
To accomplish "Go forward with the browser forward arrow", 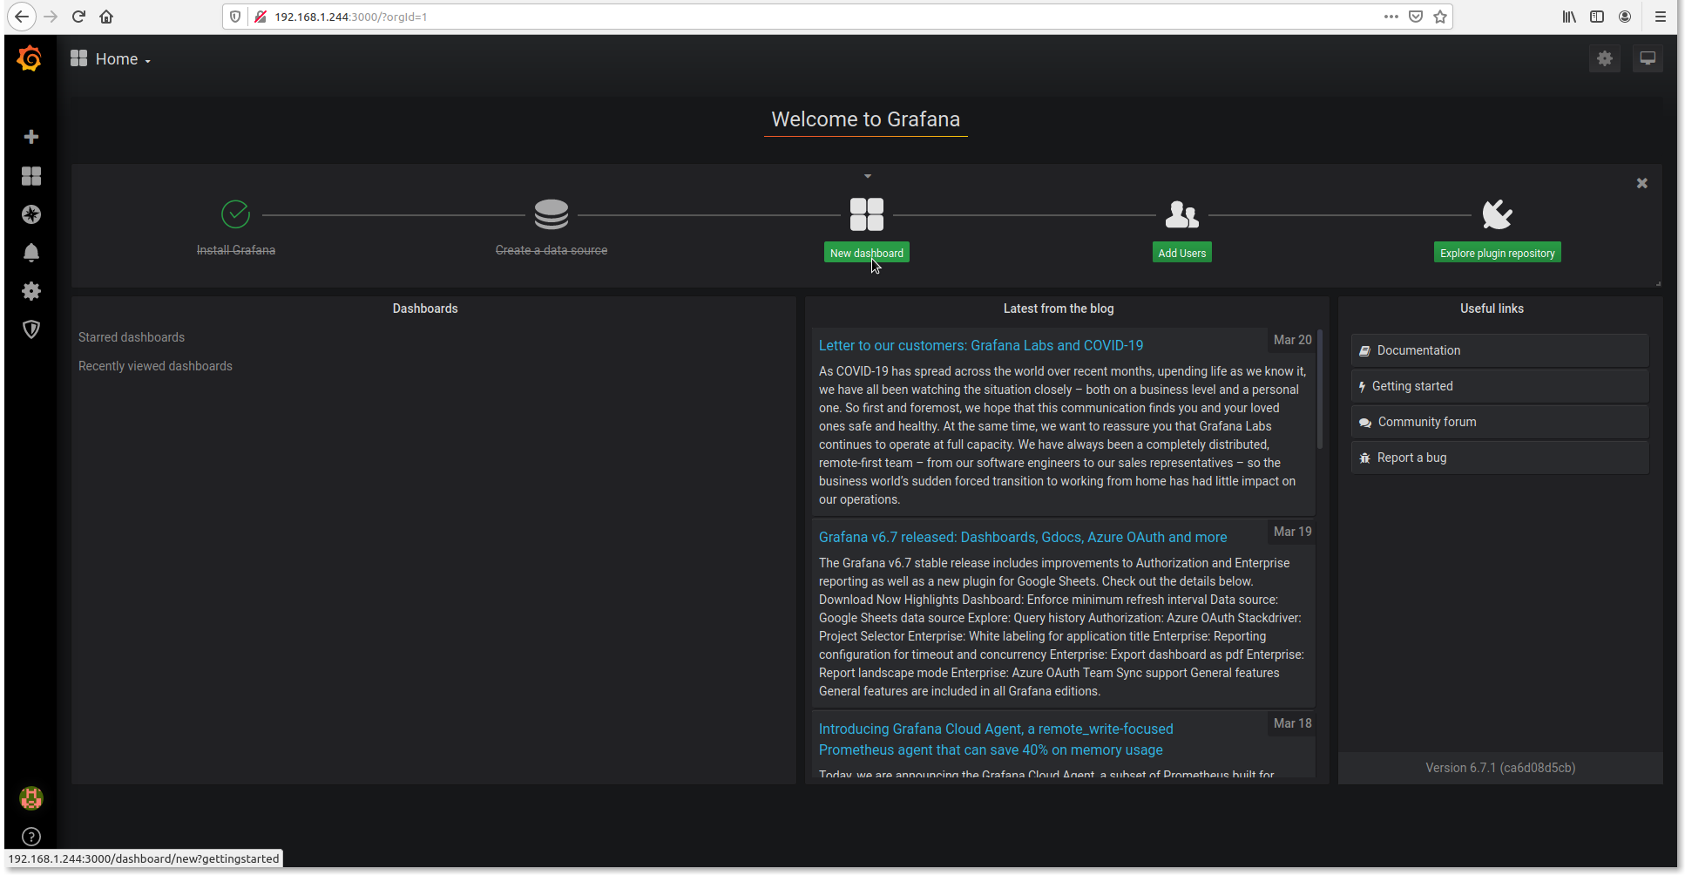I will [51, 17].
